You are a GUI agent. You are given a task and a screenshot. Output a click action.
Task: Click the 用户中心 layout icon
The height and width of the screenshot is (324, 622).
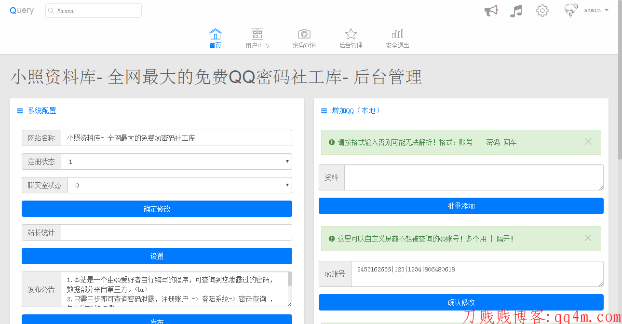257,34
